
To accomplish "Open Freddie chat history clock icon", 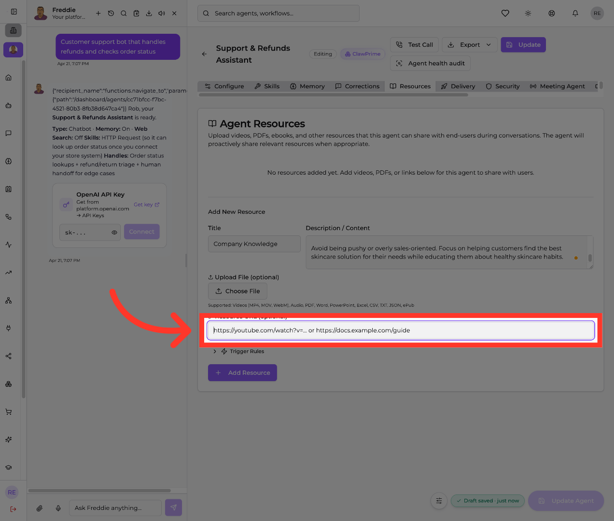I will pyautogui.click(x=111, y=14).
